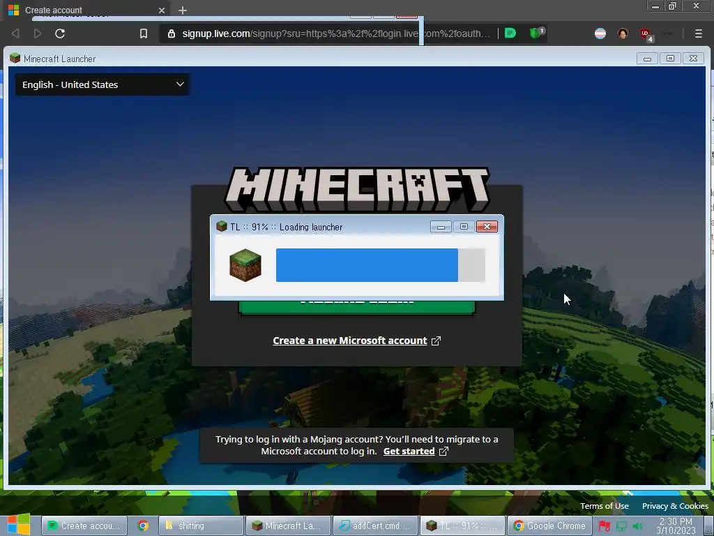Click the Chrome icon-only taskbar button
714x536 pixels.
click(x=143, y=526)
